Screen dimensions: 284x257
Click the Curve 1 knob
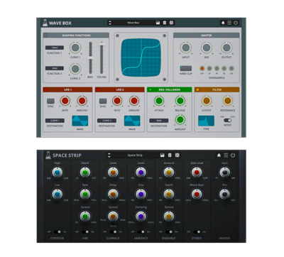coord(75,48)
